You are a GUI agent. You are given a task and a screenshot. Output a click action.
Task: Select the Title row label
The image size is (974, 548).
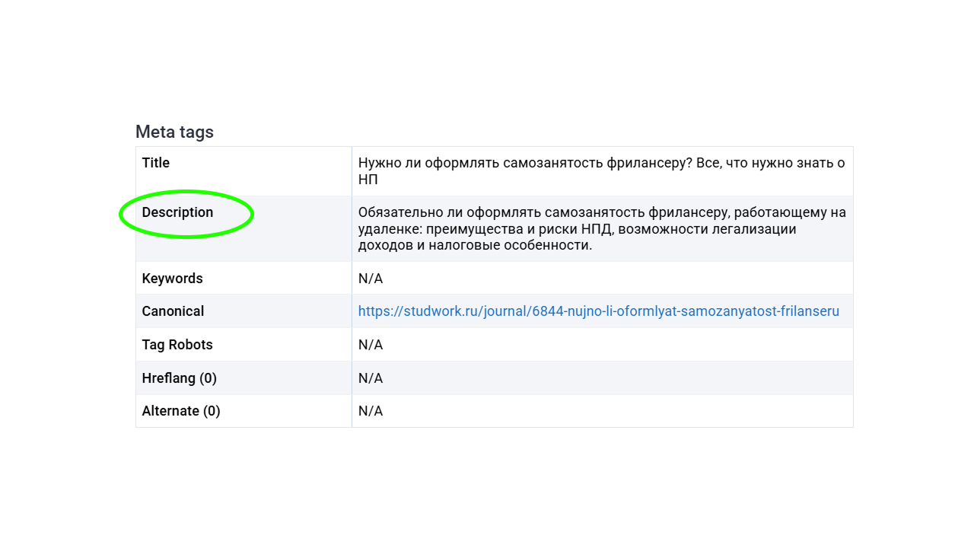[x=156, y=163]
